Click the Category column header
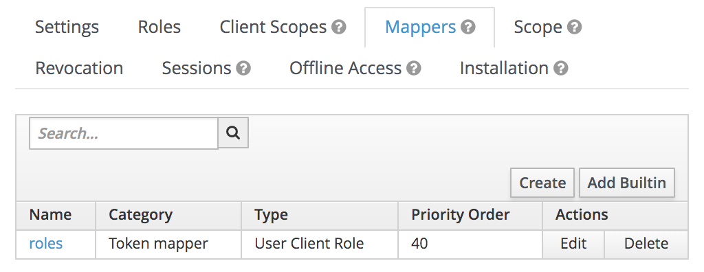This screenshot has width=704, height=272. pyautogui.click(x=168, y=215)
